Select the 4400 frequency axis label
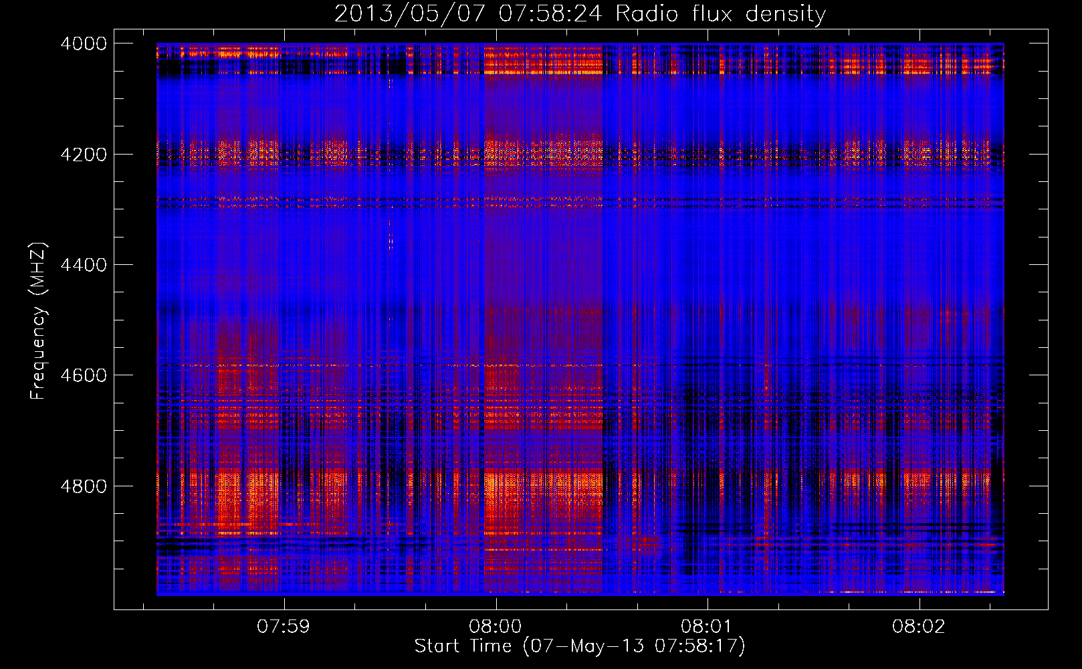Viewport: 1082px width, 669px height. pos(84,265)
